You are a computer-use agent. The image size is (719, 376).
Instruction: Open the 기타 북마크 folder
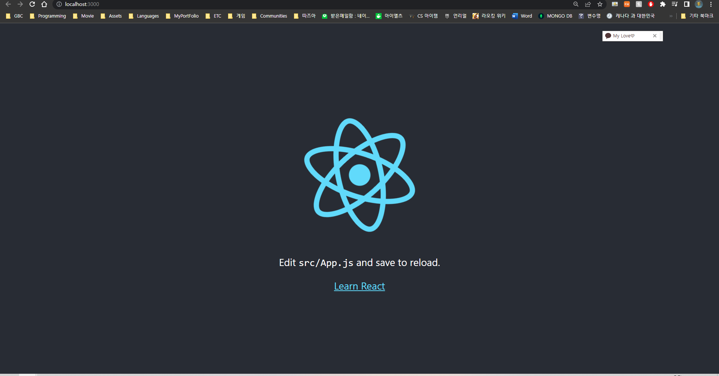click(x=697, y=16)
